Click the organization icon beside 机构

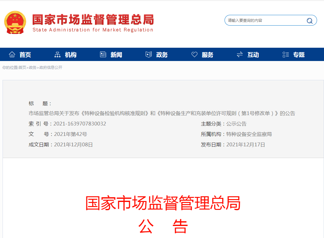tap(57, 55)
